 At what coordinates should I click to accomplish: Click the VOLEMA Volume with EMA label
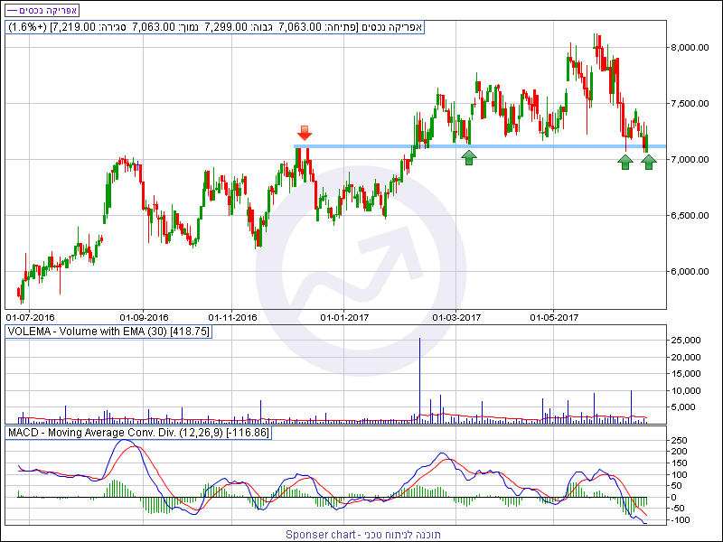point(108,332)
